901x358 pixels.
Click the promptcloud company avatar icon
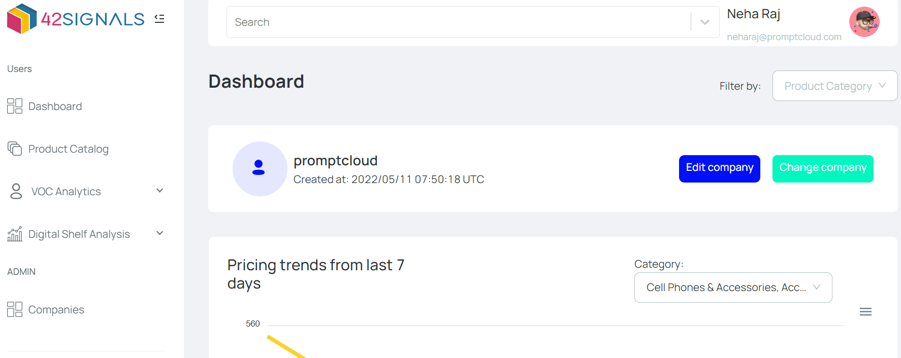click(x=260, y=168)
